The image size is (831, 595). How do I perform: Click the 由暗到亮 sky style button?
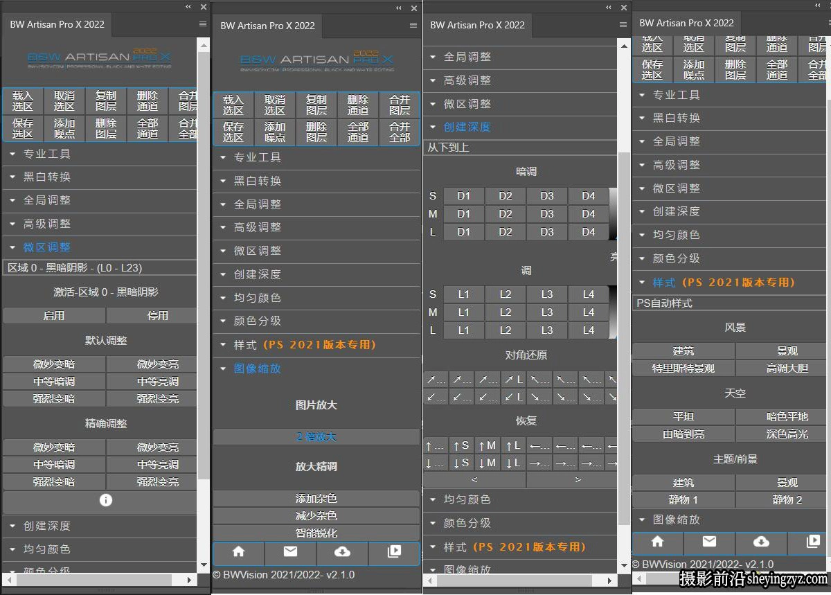click(683, 434)
